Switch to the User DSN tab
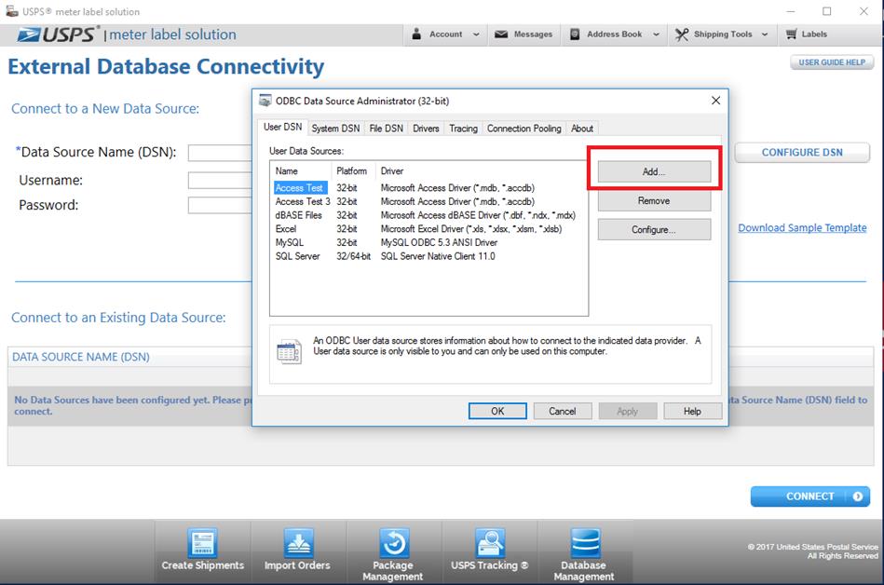This screenshot has width=884, height=585. tap(282, 128)
